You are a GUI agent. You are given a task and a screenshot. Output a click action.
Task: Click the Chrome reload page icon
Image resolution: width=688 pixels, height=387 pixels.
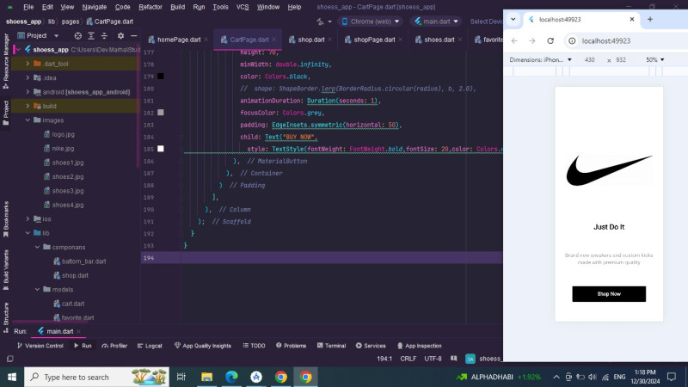pyautogui.click(x=549, y=40)
